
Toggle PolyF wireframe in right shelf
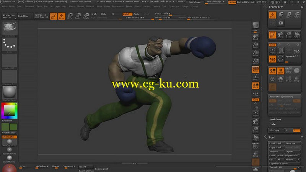[x=256, y=146]
